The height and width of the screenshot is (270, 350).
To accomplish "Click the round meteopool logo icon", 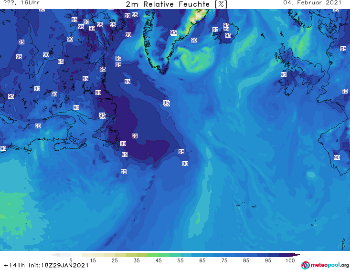I will coord(305,265).
